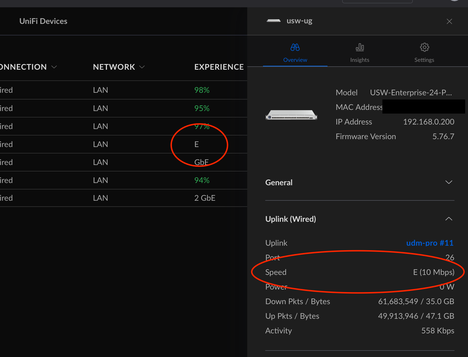Viewport: 468px width, 357px height.
Task: Open the Connection column sort dropdown
Action: (54, 67)
